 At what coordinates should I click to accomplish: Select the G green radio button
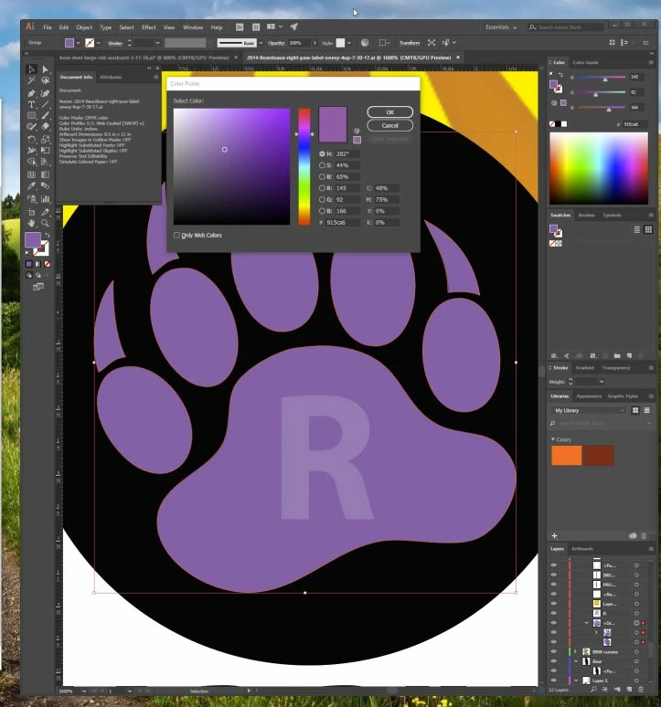322,199
